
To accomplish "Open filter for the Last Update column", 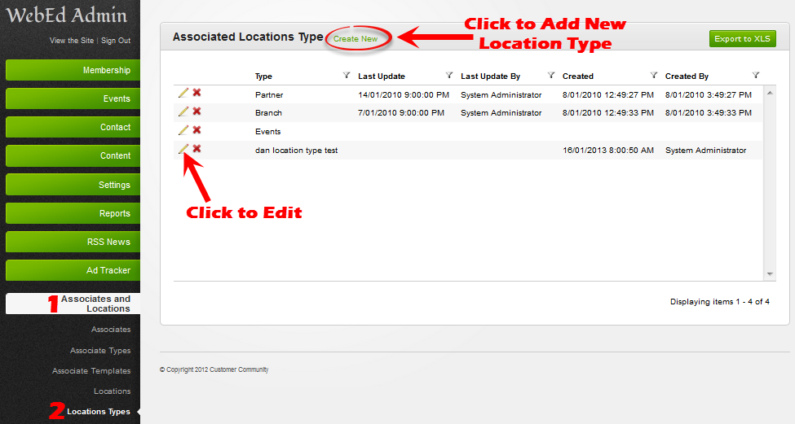I will (448, 76).
